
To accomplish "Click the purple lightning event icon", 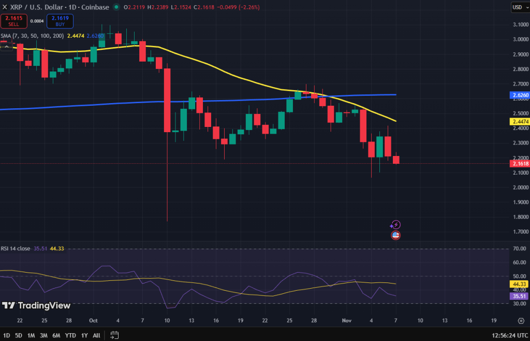I will coord(395,224).
